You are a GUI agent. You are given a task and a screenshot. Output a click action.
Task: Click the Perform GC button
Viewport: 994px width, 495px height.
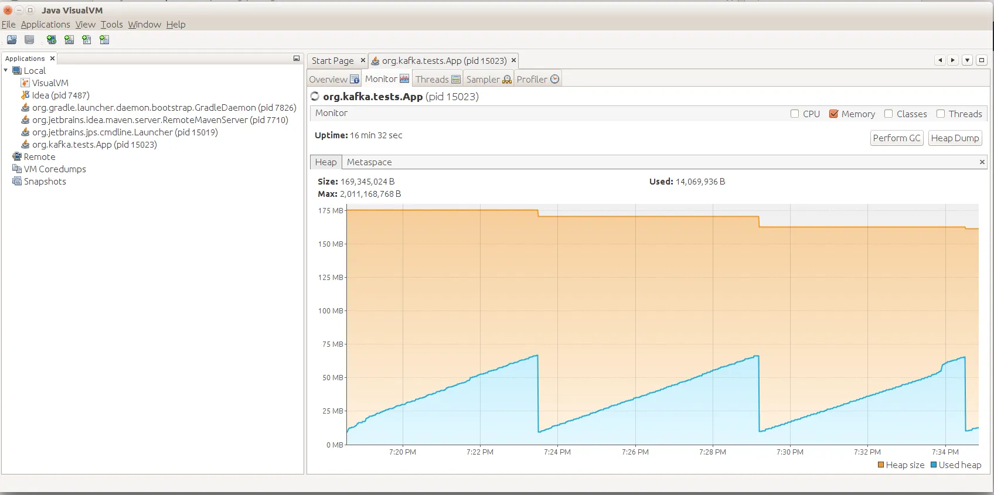pyautogui.click(x=897, y=138)
